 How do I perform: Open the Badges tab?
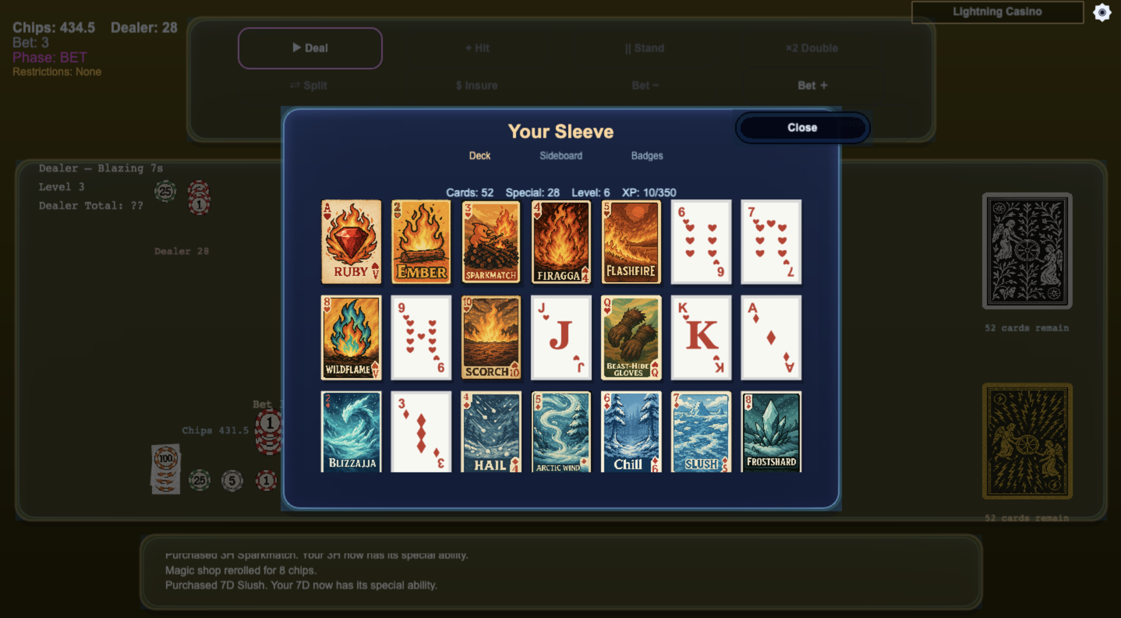[x=647, y=156]
